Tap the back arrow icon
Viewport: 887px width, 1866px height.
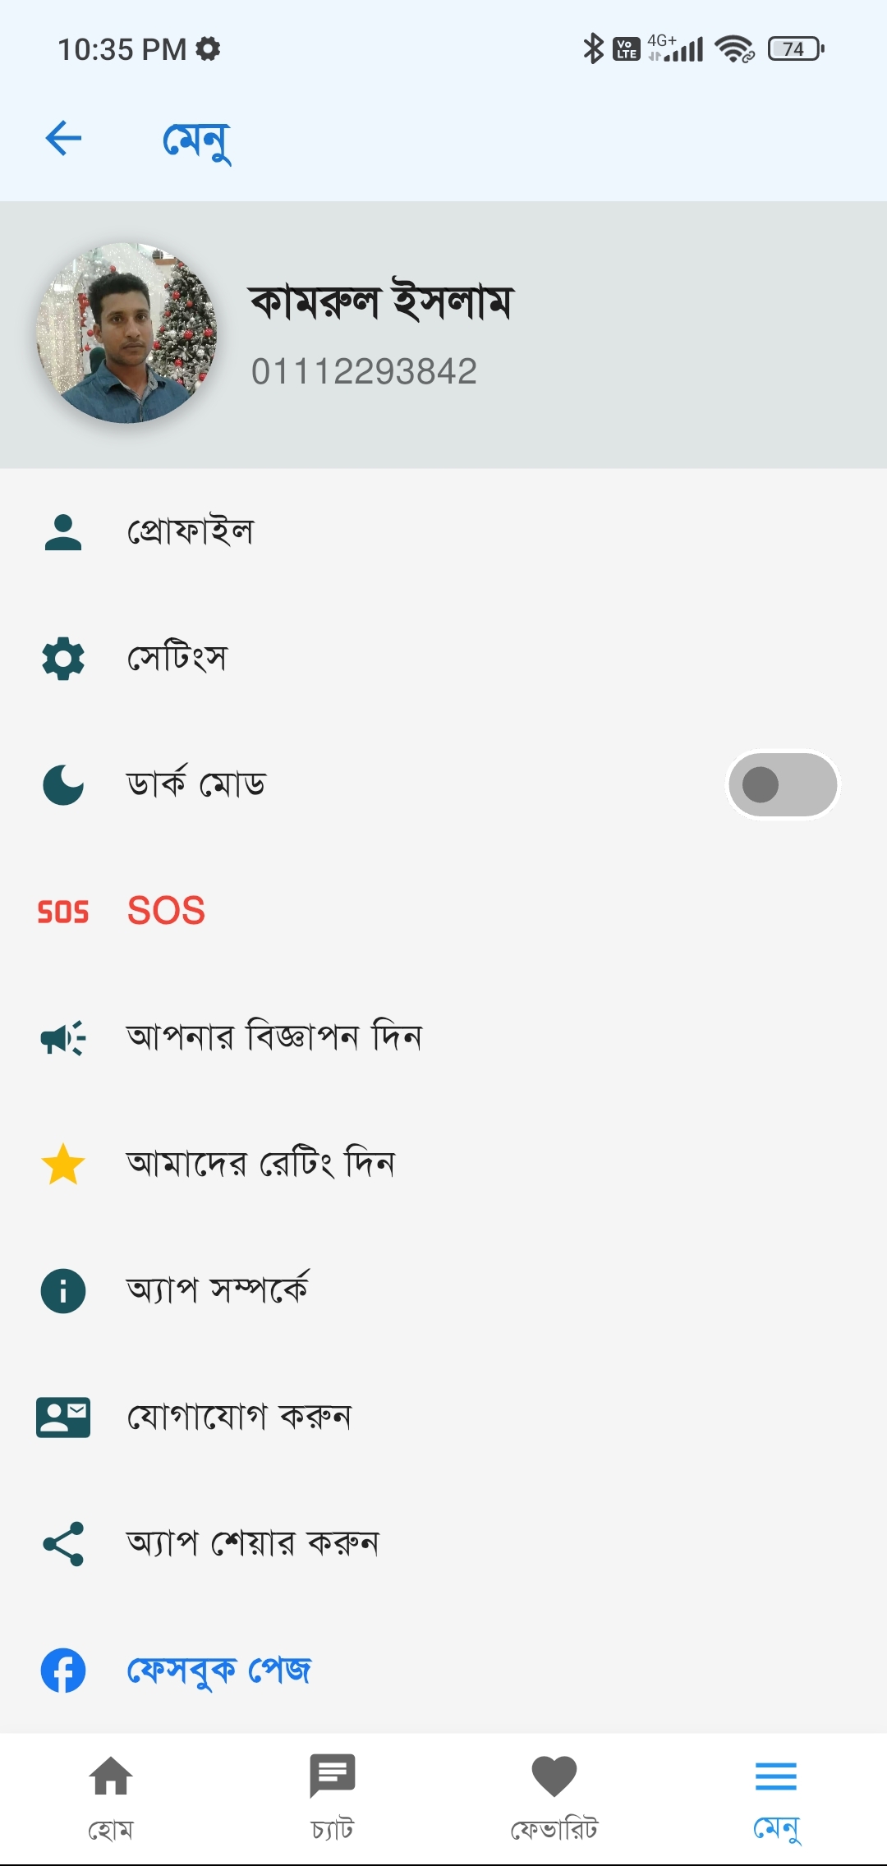tap(63, 138)
